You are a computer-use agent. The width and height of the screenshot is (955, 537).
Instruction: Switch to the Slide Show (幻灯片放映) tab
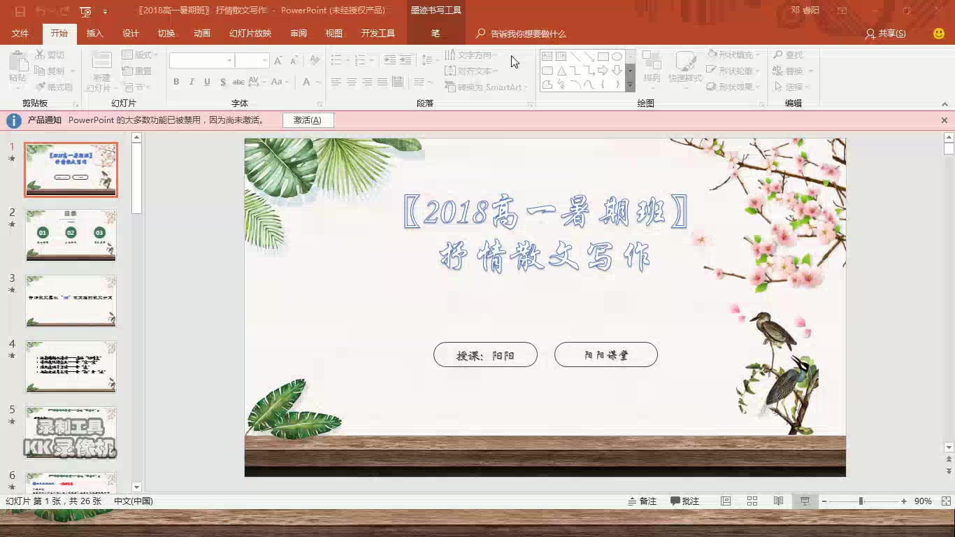tap(250, 34)
